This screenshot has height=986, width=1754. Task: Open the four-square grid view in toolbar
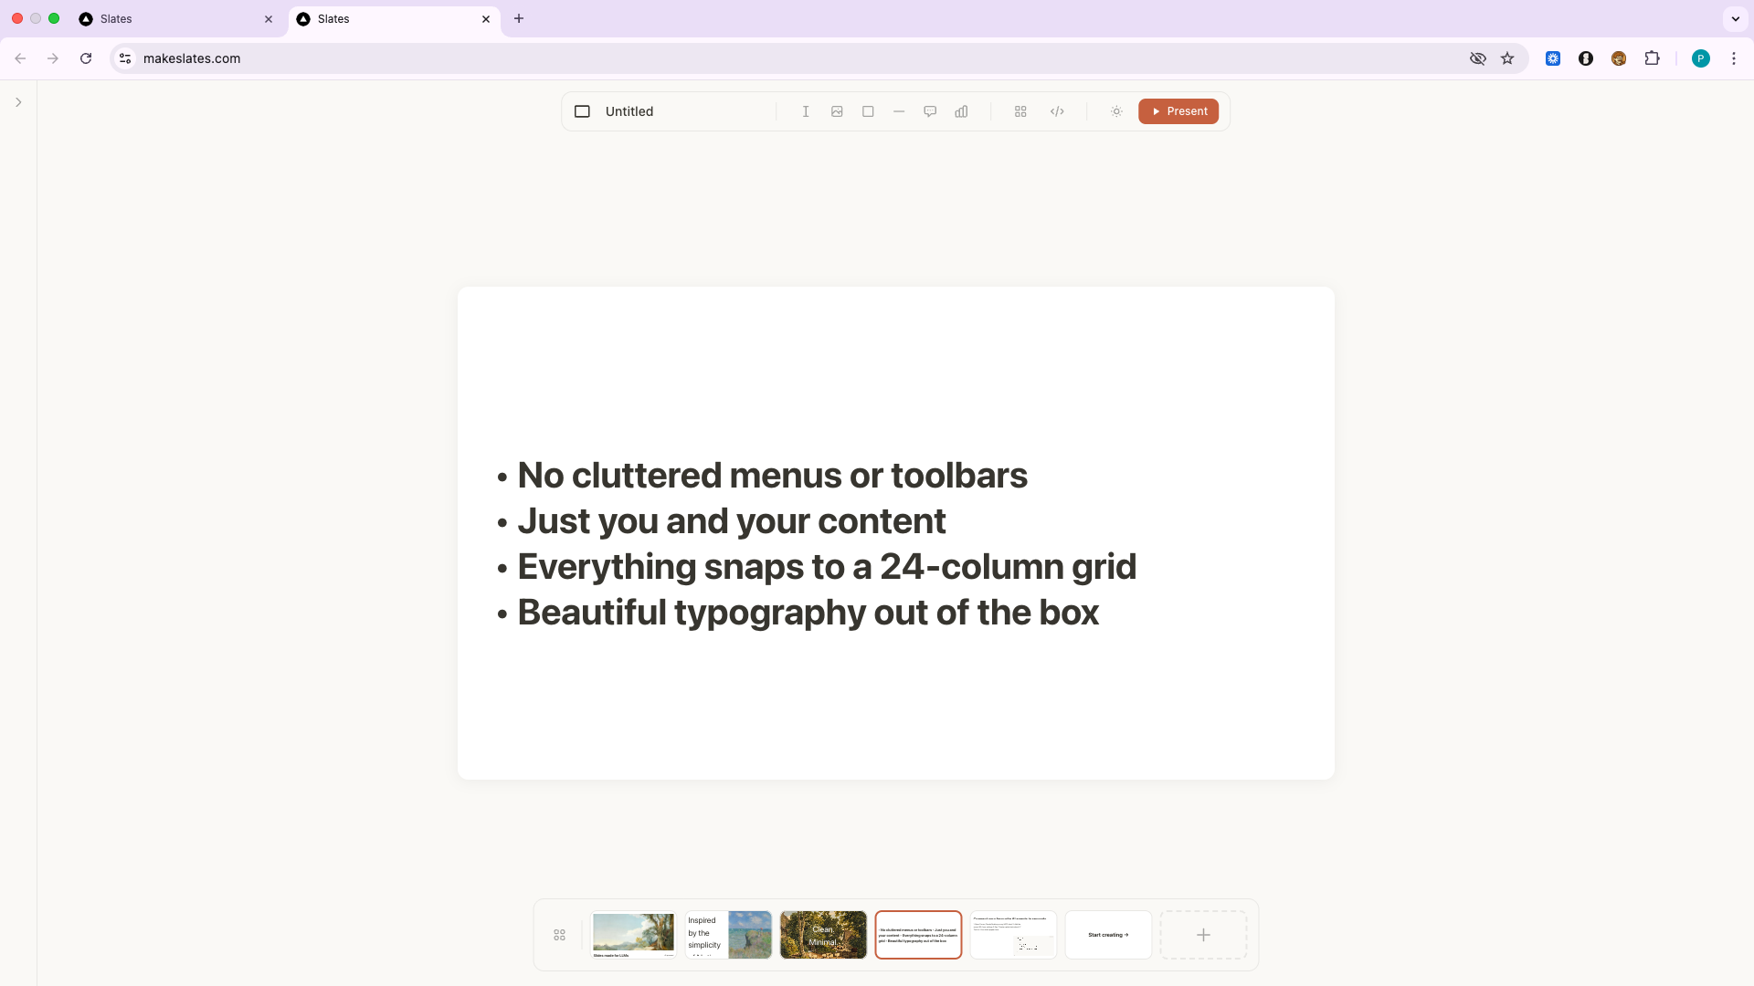pos(1020,111)
